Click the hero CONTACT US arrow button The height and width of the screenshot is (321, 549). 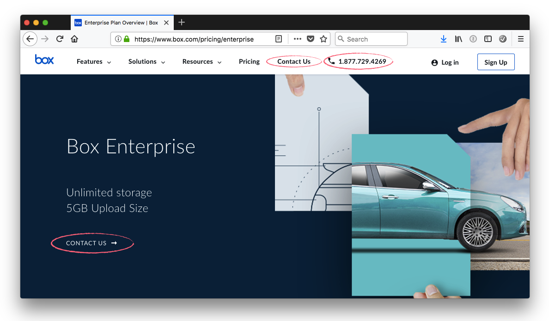[92, 243]
